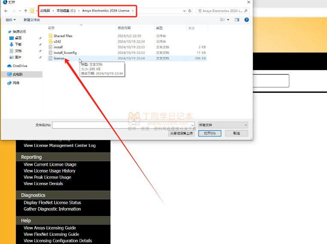Screen dimensions: 327x244
Task: Click the 打开(O) button
Action: [210, 134]
